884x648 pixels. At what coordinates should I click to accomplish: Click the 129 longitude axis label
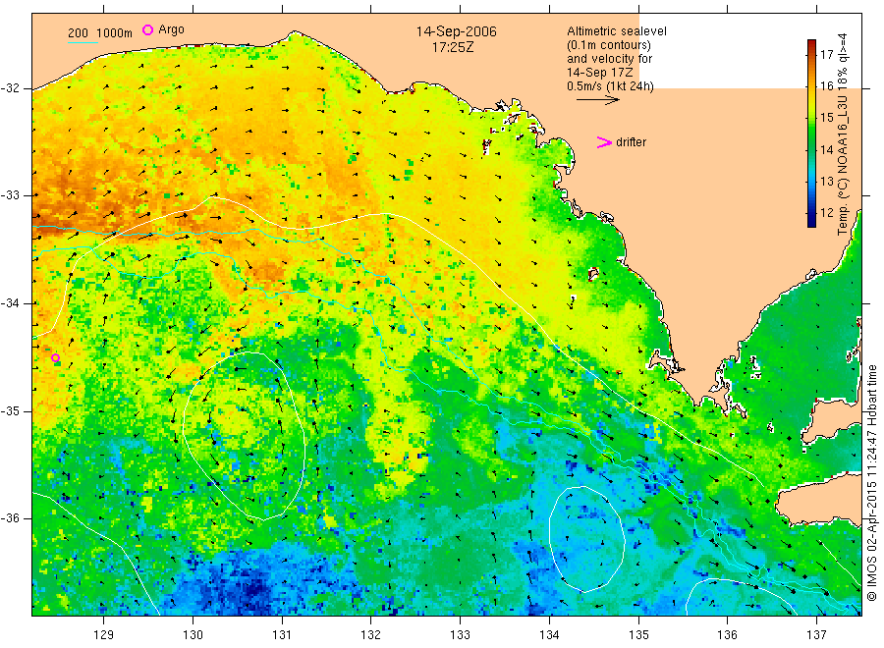104,635
